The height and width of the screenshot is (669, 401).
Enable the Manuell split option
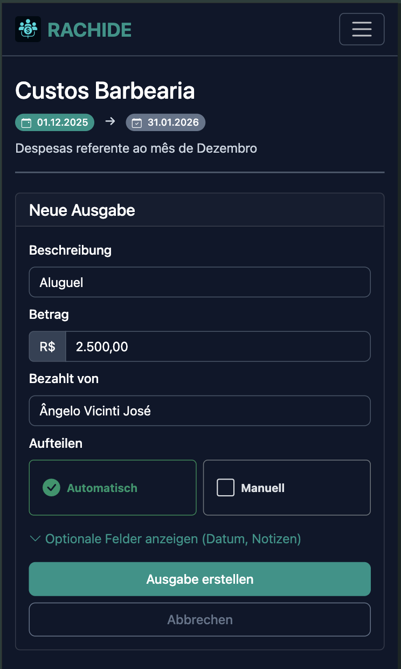coord(286,488)
